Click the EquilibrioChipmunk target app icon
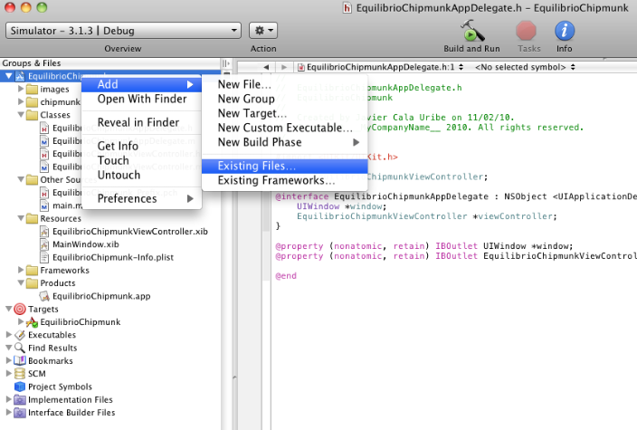637x430 pixels. (32, 322)
